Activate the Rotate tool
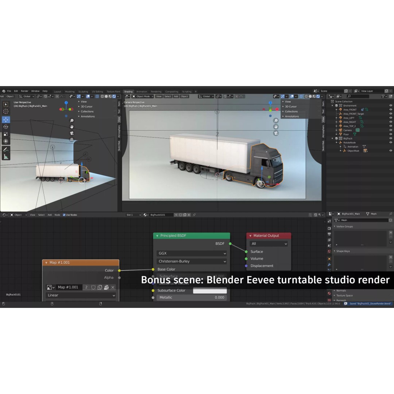Viewport: 394px width, 394px height. pos(6,127)
